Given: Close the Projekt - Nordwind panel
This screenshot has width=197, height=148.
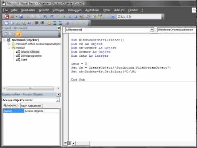Looking at the screenshot, I should tap(59, 28).
